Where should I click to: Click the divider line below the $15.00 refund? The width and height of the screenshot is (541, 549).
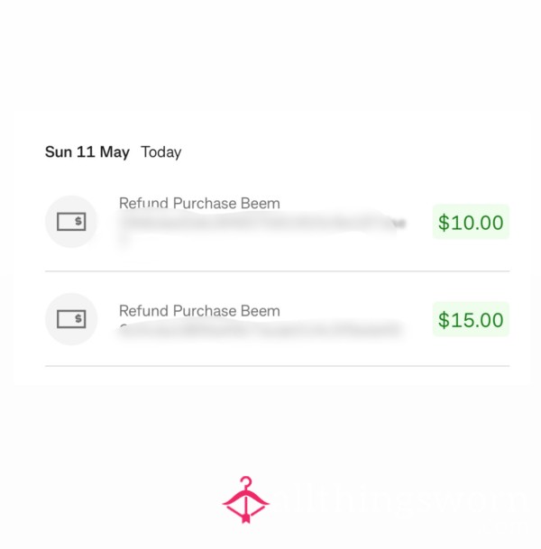pos(278,366)
